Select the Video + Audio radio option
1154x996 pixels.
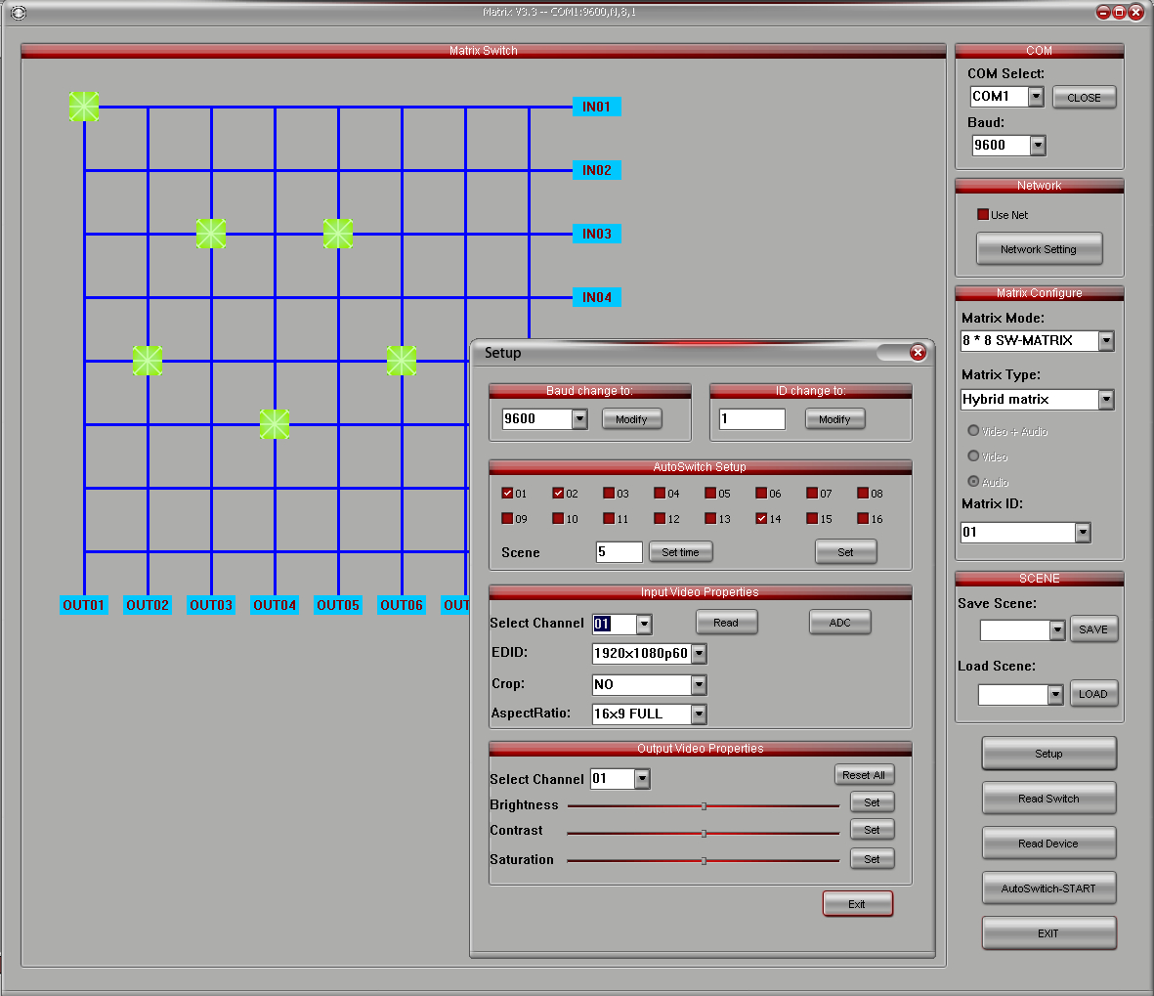pos(973,431)
